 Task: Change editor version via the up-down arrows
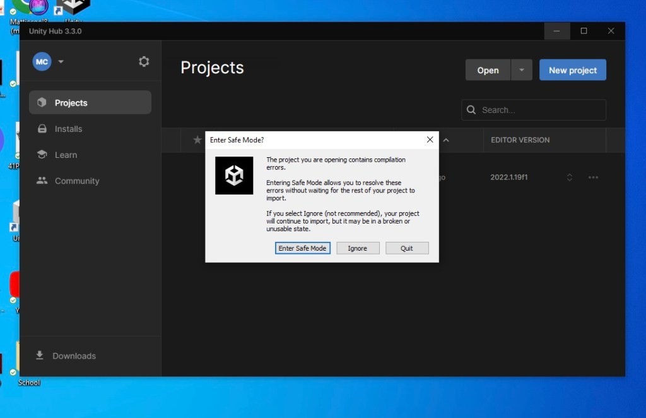click(570, 177)
